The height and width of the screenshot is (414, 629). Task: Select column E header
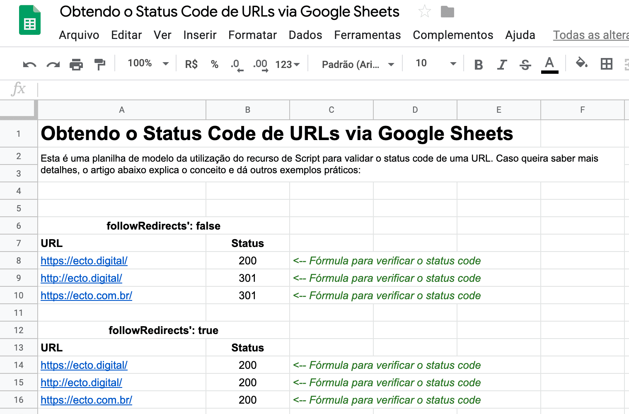click(499, 110)
